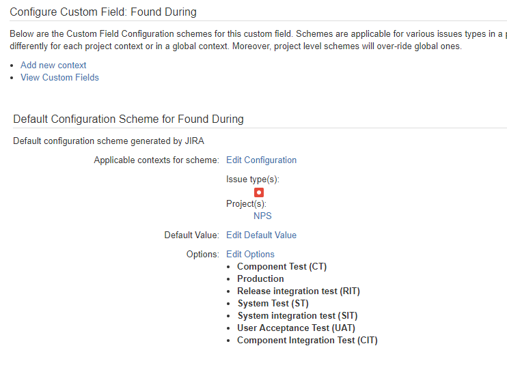Click Edit Default Value
Screen dimensions: 507x374
coord(261,235)
